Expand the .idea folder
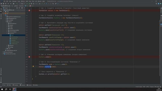The image size is (162, 91). 4,12
